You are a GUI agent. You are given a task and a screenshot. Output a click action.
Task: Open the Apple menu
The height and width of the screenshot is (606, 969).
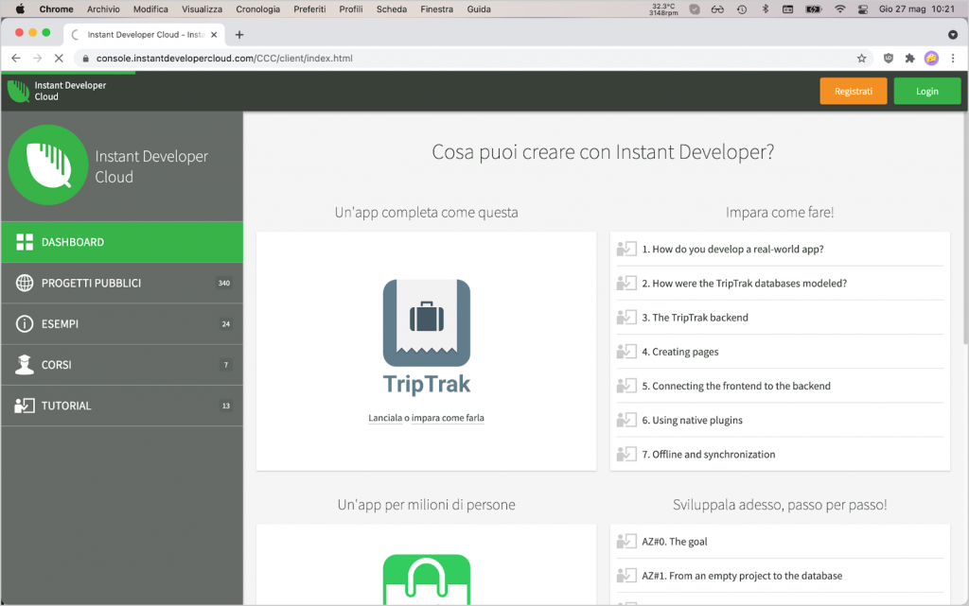point(20,9)
